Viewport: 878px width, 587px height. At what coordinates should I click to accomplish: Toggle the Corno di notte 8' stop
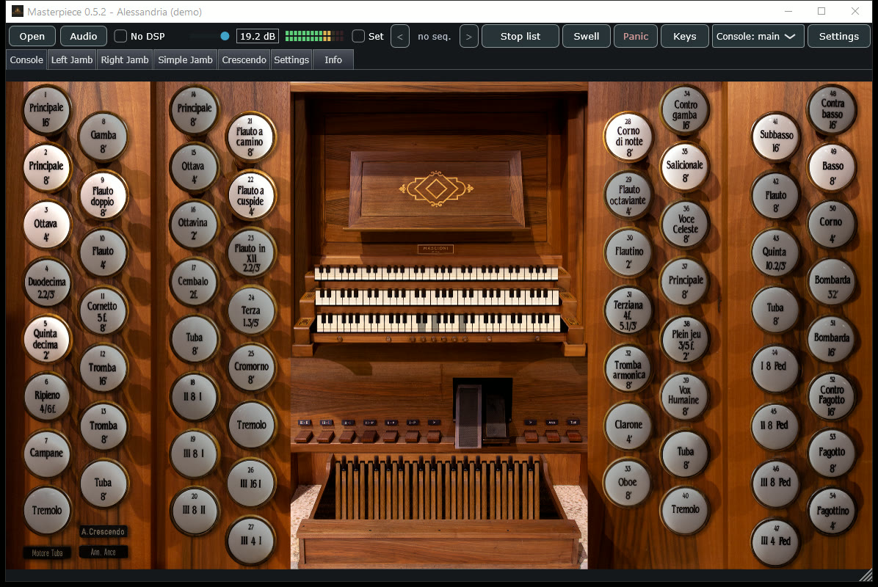(629, 138)
